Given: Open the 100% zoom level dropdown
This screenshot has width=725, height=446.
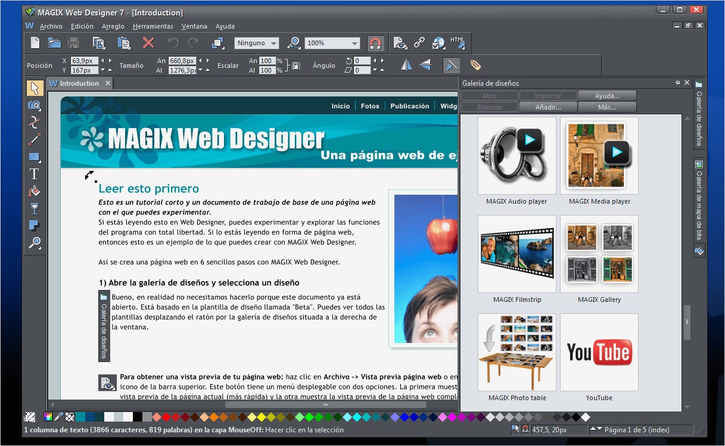Looking at the screenshot, I should [x=356, y=43].
